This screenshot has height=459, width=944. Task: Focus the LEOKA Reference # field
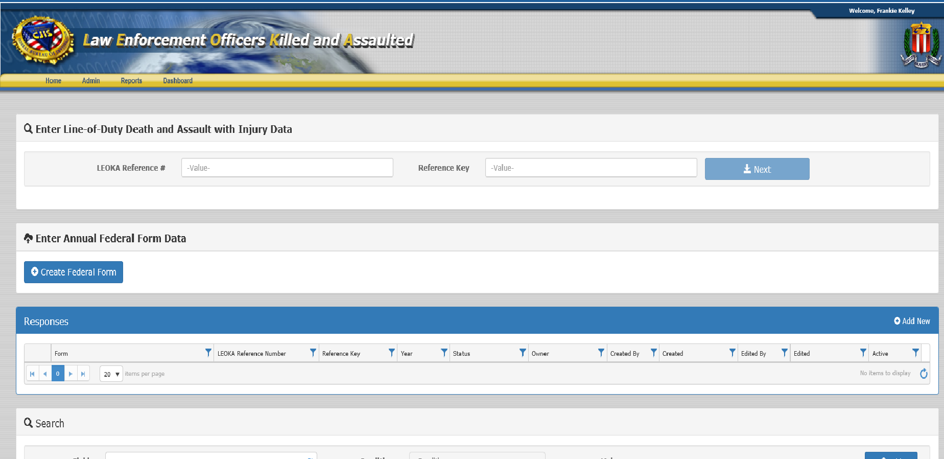287,168
